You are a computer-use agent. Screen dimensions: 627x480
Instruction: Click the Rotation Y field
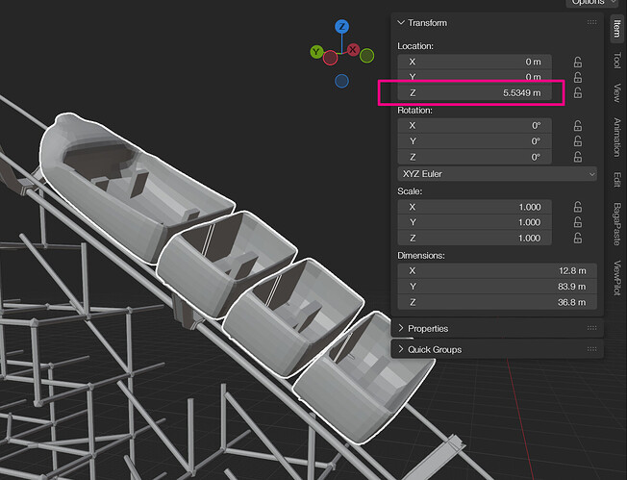475,141
